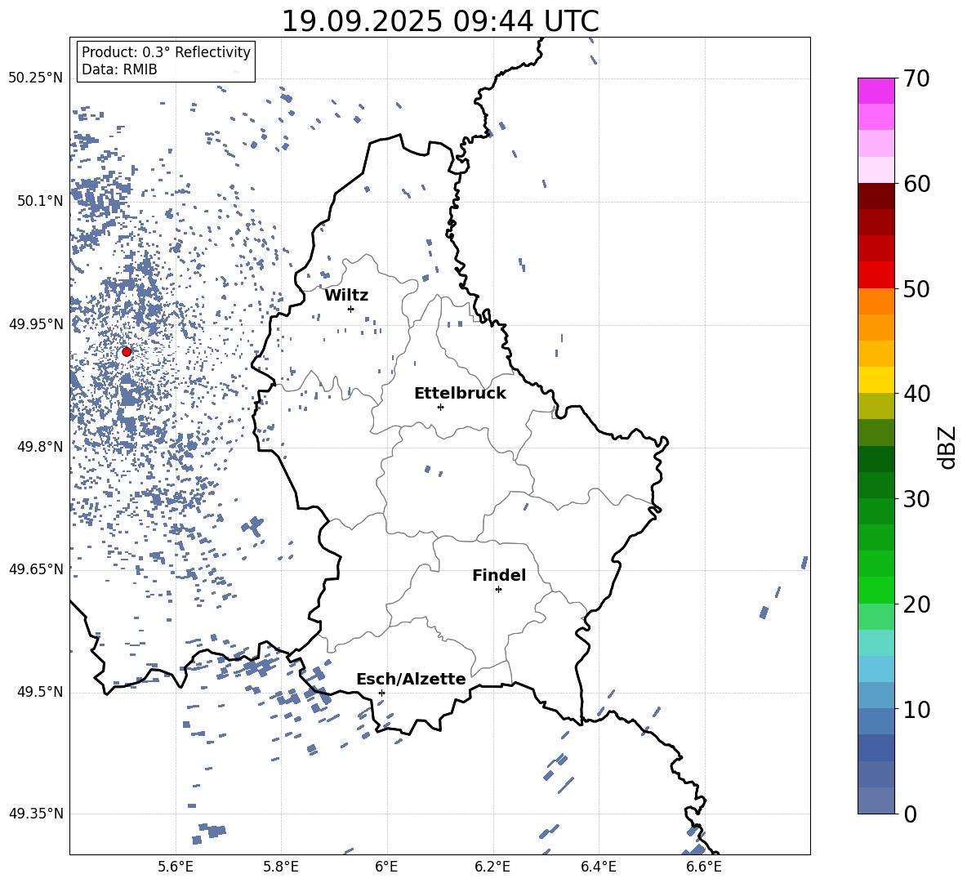
Task: Click the 6.4°E longitude label
Action: tap(598, 867)
